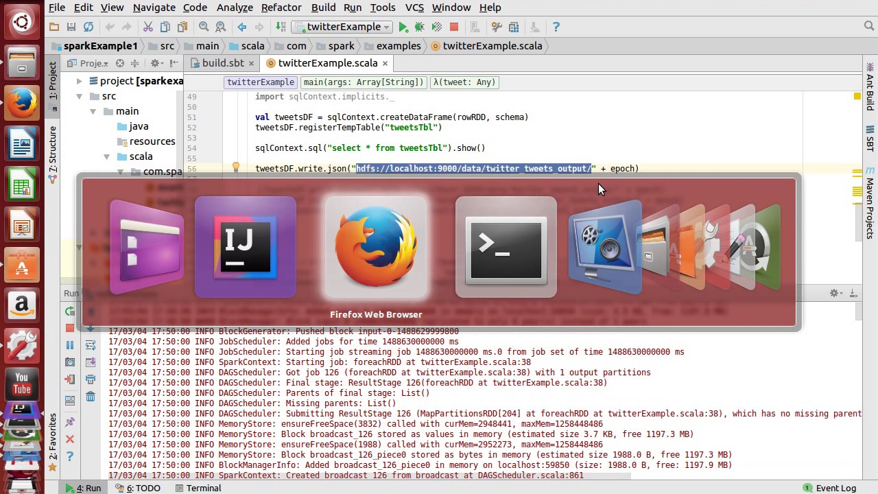Click the restore layout icon in Run panel
The height and width of the screenshot is (494, 878).
70,401
